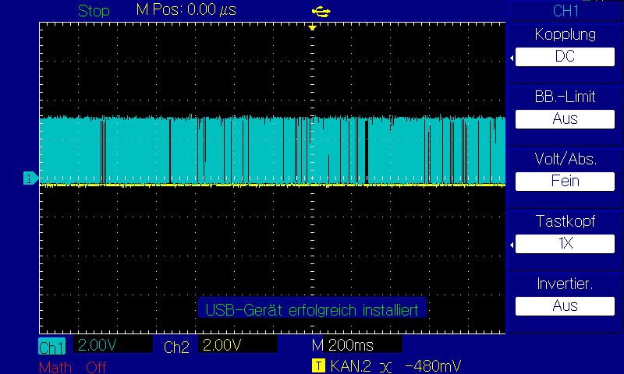This screenshot has width=624, height=374.
Task: Toggle BB.-Limit setting Aus
Action: coord(565,119)
